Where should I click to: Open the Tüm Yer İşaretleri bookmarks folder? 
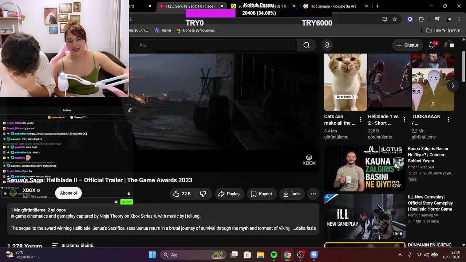pyautogui.click(x=444, y=30)
